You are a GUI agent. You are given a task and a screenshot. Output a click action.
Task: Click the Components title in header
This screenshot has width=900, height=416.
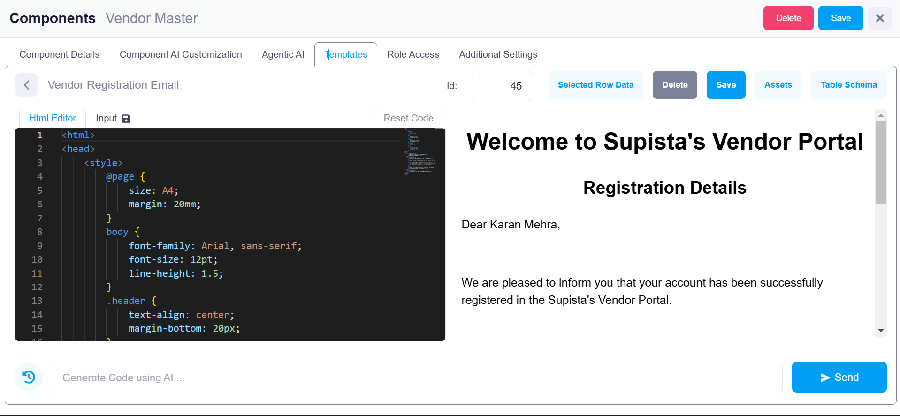[x=53, y=18]
